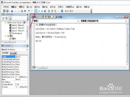Viewport: 130px width, 97px height.
Task: Switch to the 按分类序 tab
Action: [13, 53]
